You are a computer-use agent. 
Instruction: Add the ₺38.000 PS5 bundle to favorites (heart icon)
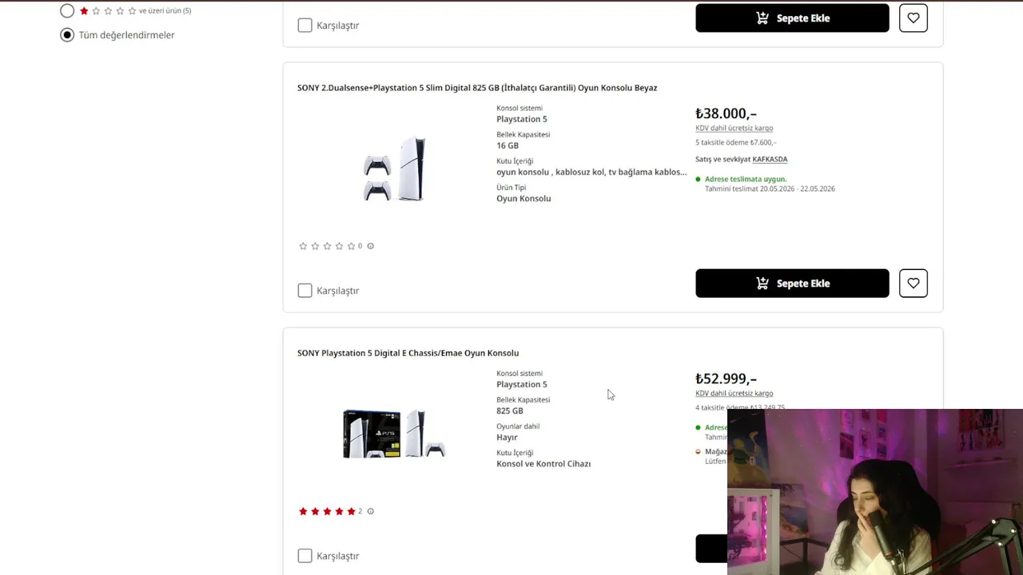[x=913, y=284]
